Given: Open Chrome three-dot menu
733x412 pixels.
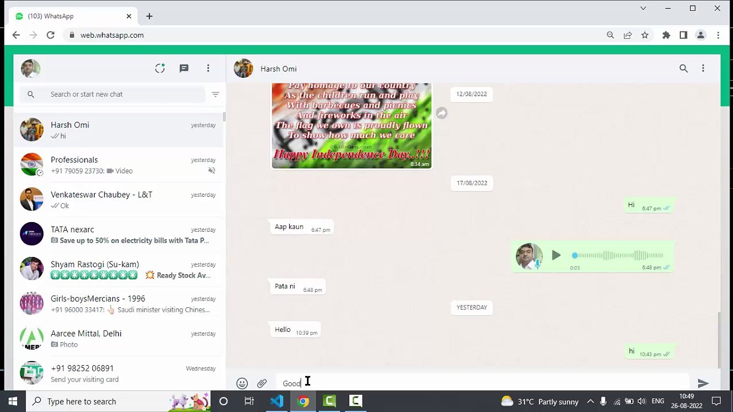Looking at the screenshot, I should click(718, 35).
